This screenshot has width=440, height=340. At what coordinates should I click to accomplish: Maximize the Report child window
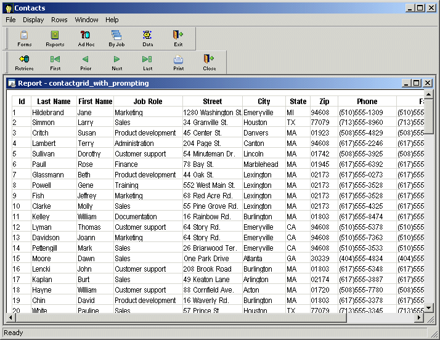417,83
